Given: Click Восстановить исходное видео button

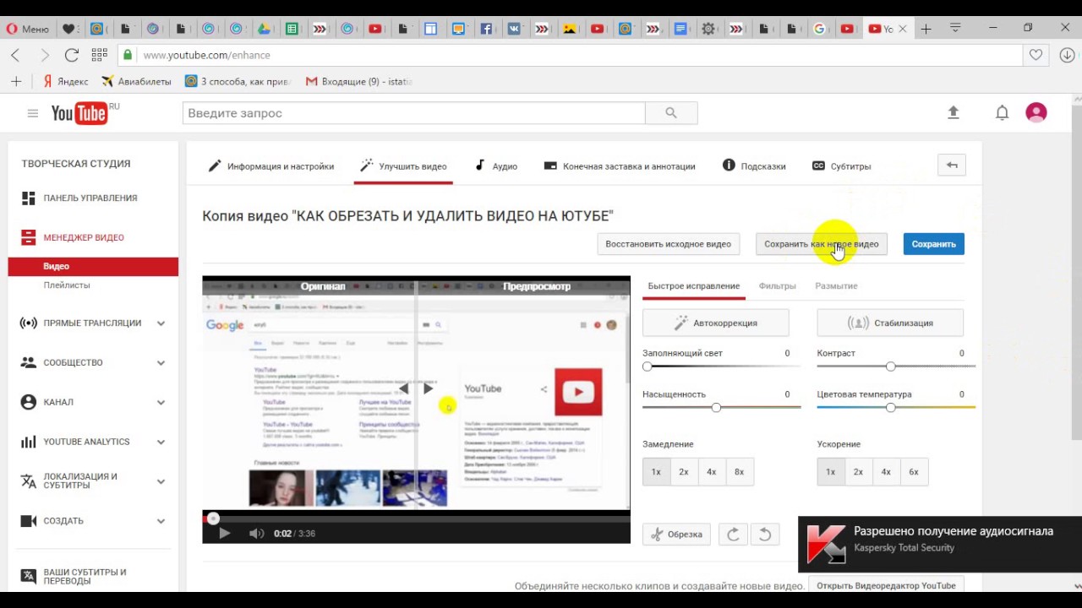Looking at the screenshot, I should click(x=668, y=244).
